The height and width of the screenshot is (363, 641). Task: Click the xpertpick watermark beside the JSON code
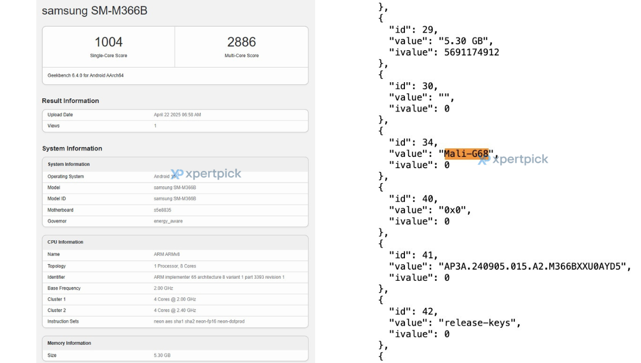coord(513,159)
